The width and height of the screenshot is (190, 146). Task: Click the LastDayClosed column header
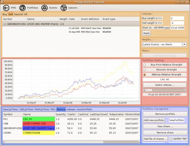(99, 114)
